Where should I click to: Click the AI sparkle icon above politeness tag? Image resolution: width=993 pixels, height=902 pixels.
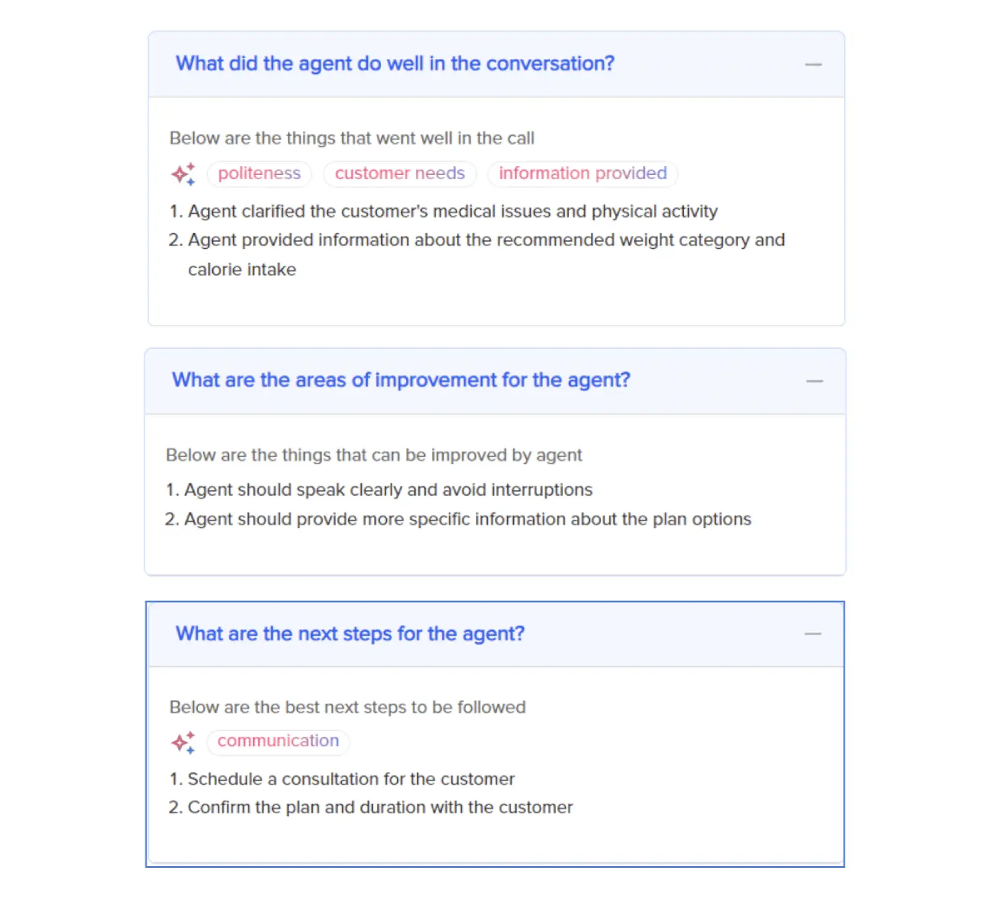click(182, 174)
